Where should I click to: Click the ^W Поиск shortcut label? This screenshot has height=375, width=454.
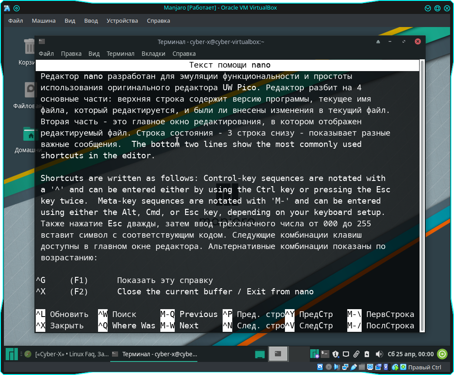tap(117, 314)
